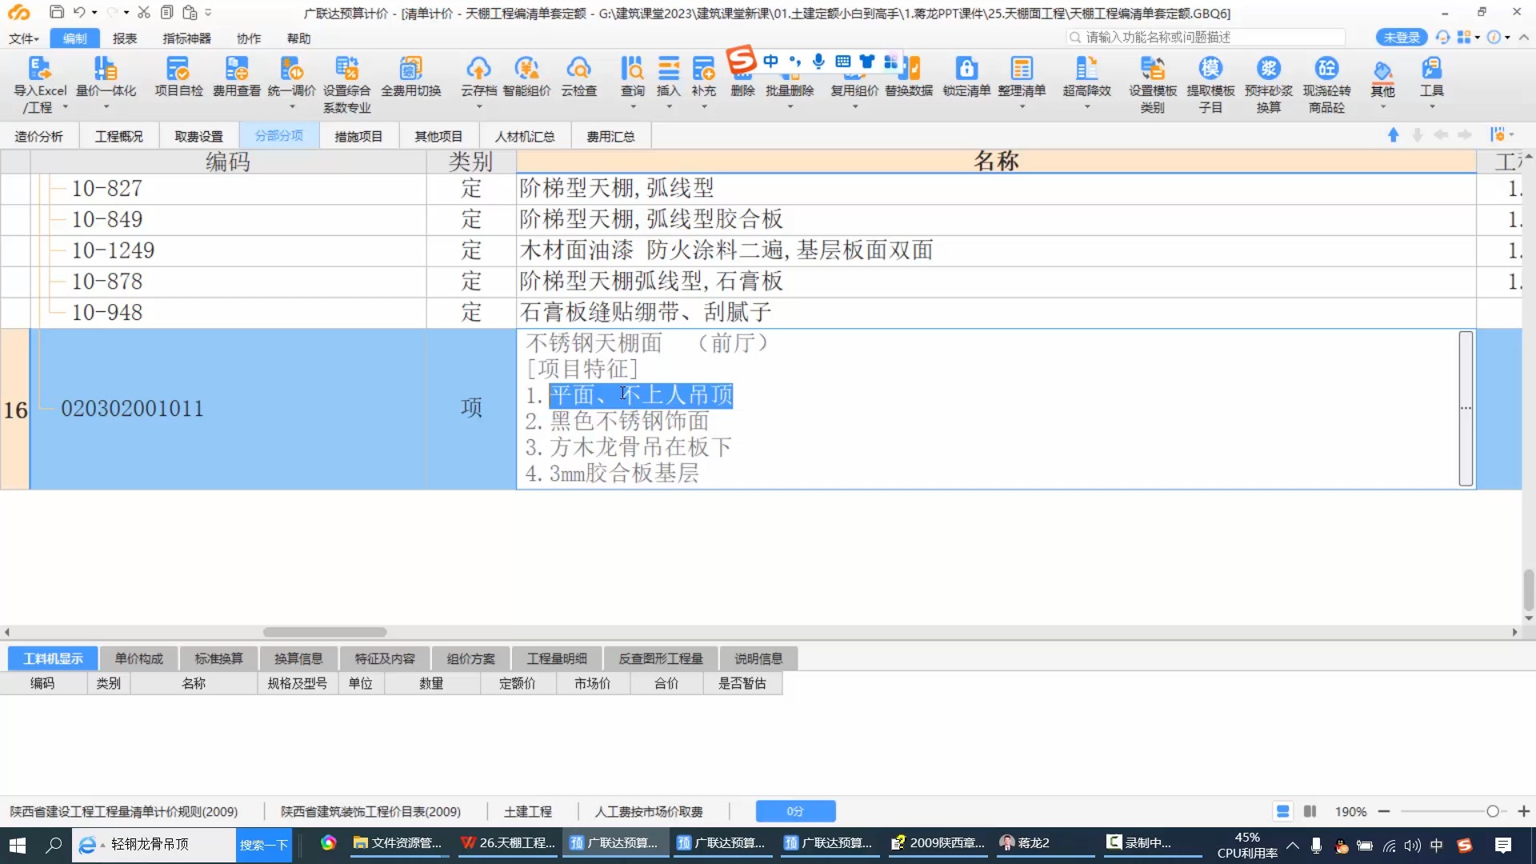This screenshot has width=1536, height=864.
Task: Toggle visibility of item 10-827
Action: coord(57,188)
